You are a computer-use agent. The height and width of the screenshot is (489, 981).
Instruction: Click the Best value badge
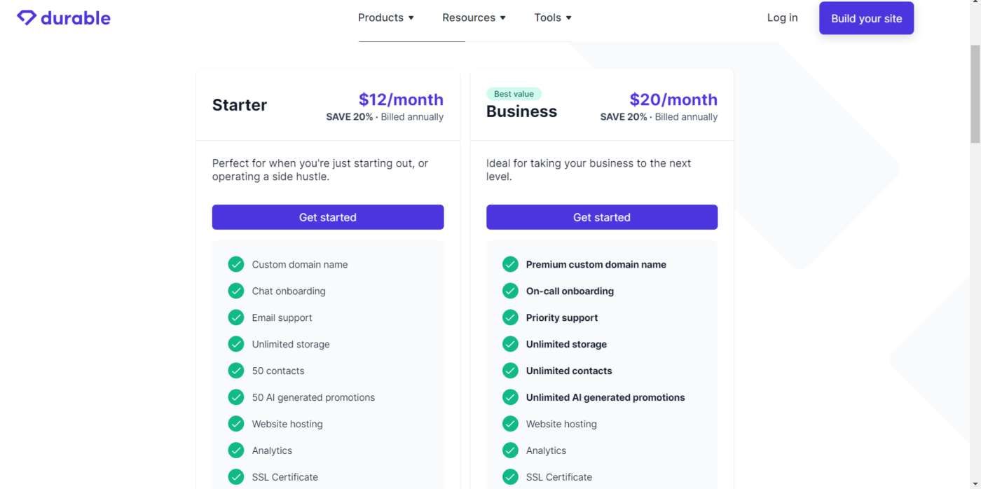(x=514, y=94)
